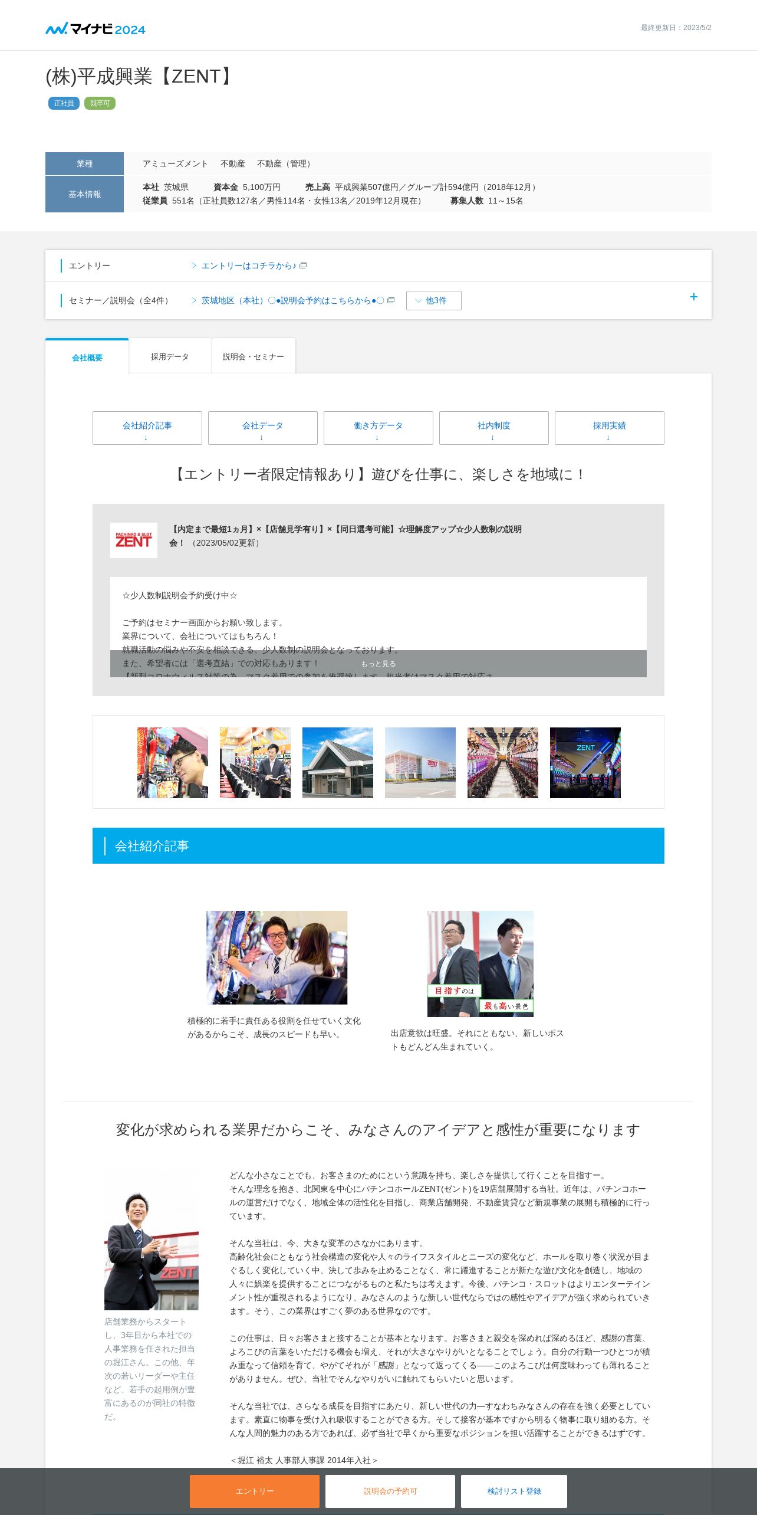This screenshot has width=757, height=1515.
Task: Click the ZENT company logo image
Action: point(134,540)
